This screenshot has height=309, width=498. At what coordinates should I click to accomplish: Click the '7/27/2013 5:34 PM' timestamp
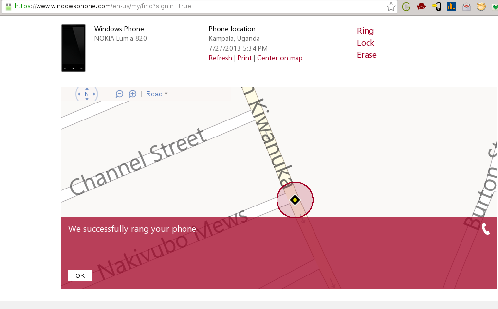pos(238,48)
